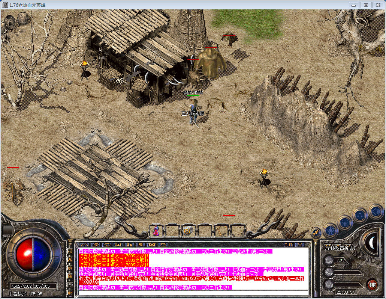Maximize the game window
The image size is (386, 299).
[x=366, y=5]
